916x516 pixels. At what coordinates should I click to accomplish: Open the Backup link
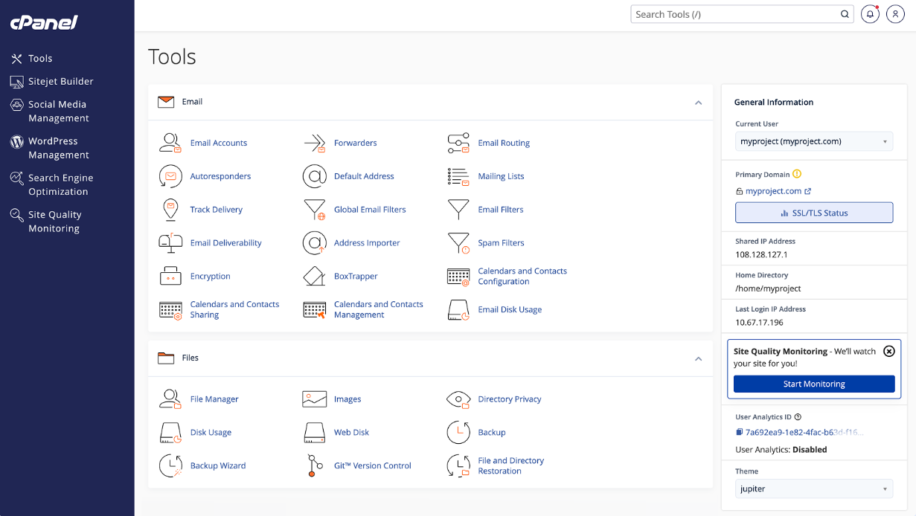[x=492, y=433]
